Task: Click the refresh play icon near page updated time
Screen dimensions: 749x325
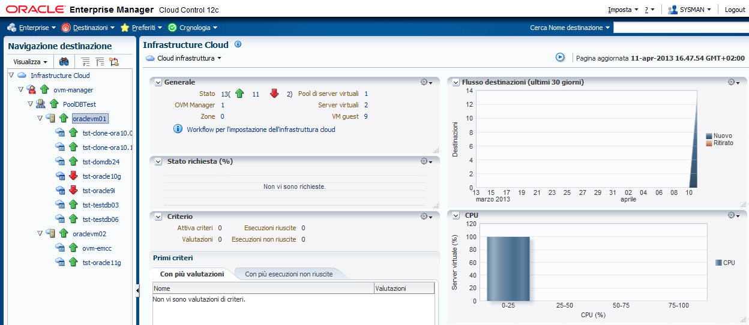Action: coord(560,57)
